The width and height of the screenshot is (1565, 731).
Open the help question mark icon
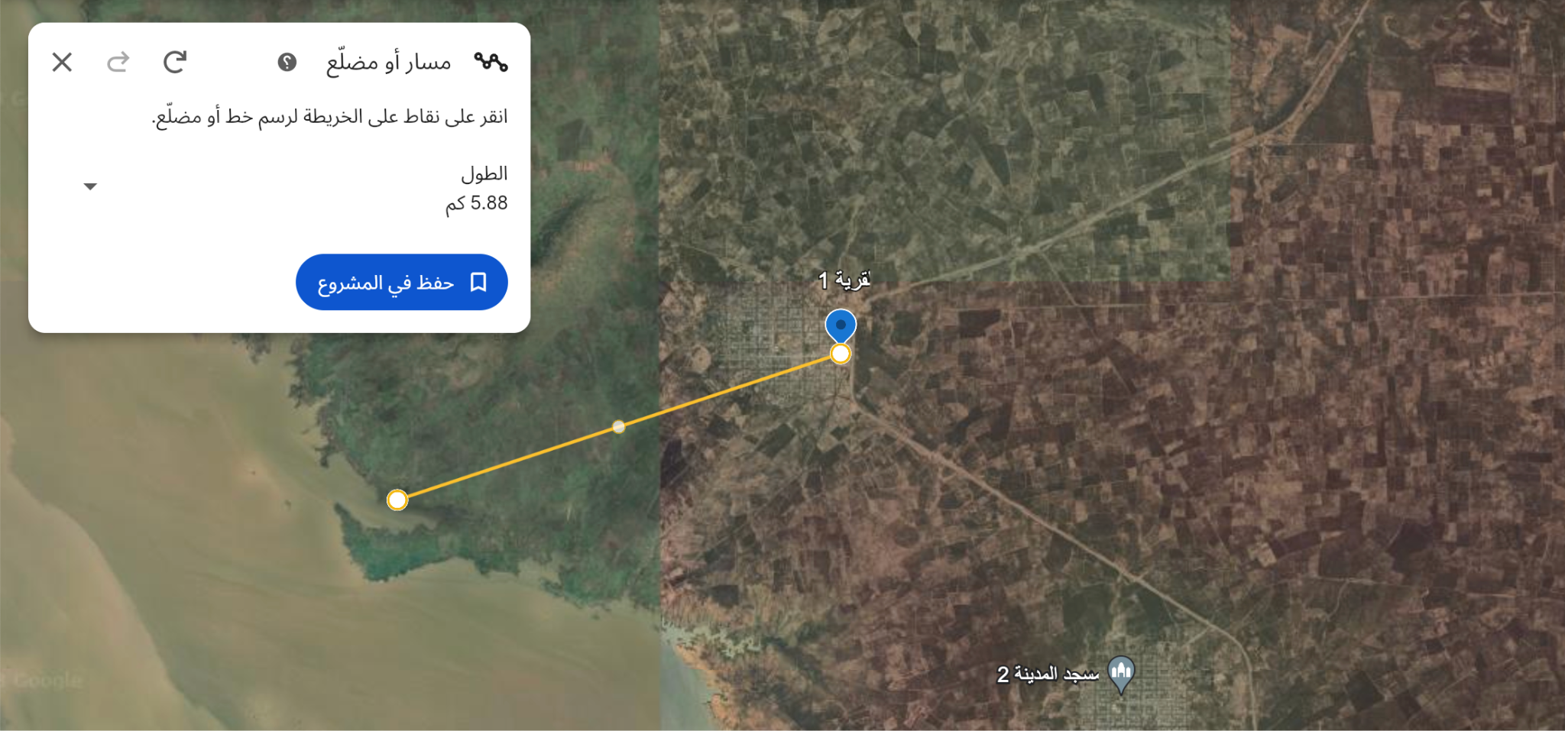[287, 62]
